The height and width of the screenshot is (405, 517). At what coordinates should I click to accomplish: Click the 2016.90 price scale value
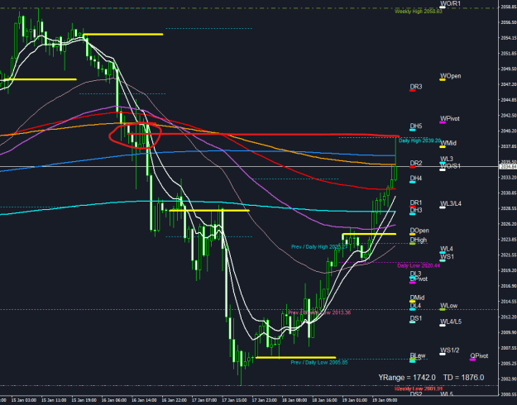click(509, 286)
